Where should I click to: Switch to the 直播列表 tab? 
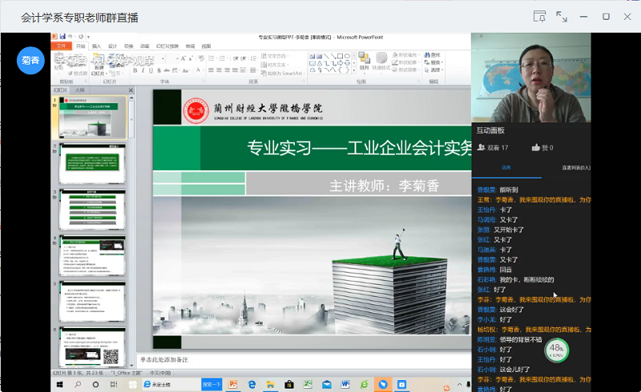(x=575, y=168)
